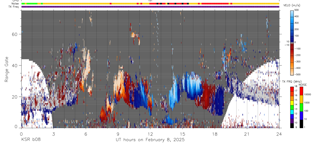Click the pale orange bottom of velocity colorbar
The height and width of the screenshot is (145, 314).
tap(292, 72)
